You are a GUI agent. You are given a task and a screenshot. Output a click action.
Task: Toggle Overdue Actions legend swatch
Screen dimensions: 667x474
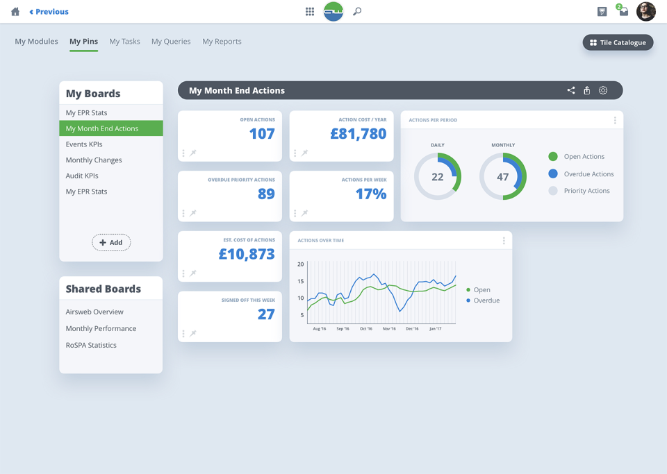[x=553, y=173]
